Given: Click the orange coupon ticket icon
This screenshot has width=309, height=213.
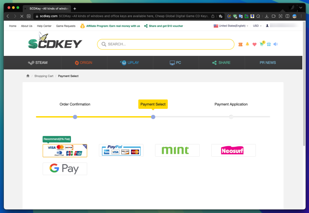Looking at the screenshot, I should click(x=241, y=44).
